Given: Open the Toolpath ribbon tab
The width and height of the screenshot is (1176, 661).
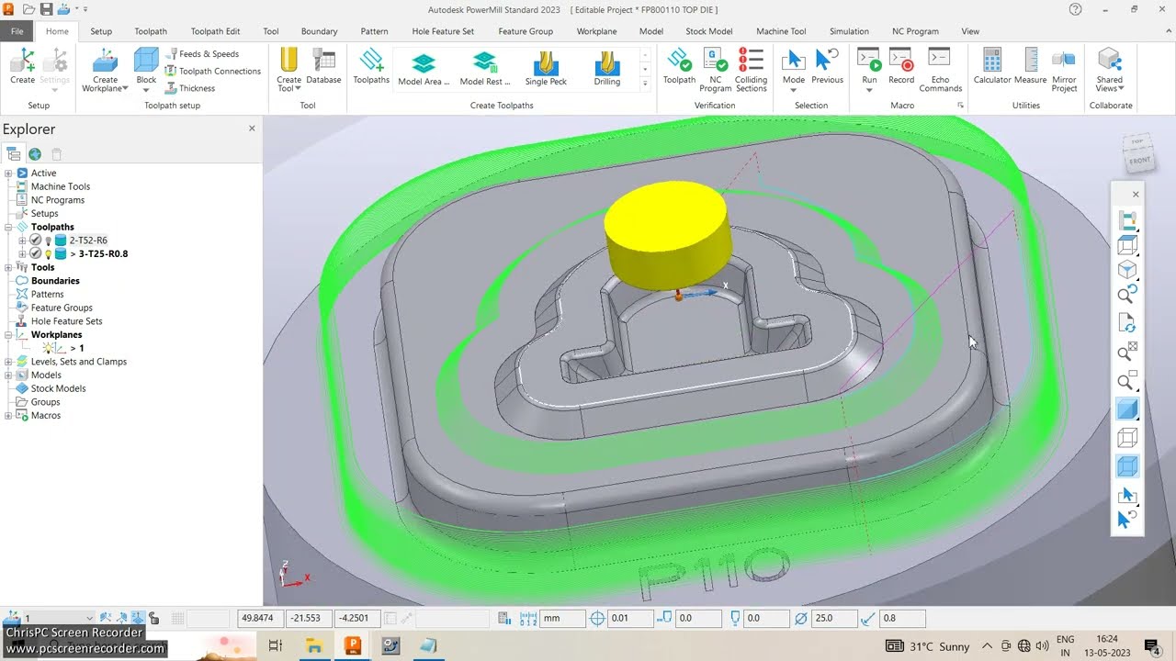Looking at the screenshot, I should tap(151, 31).
